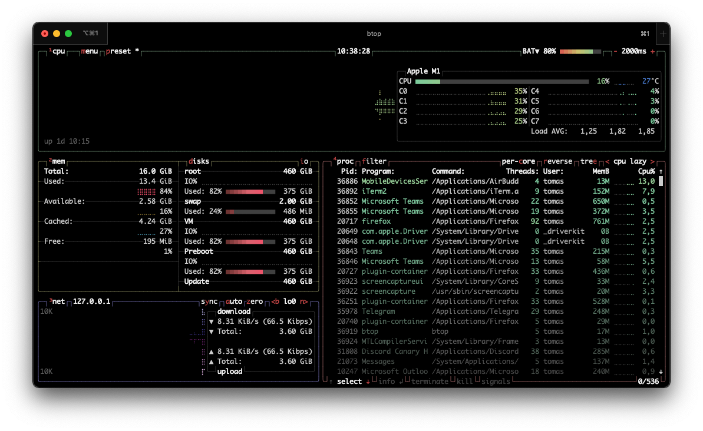The height and width of the screenshot is (431, 703).
Task: Click the cpu lazy sorting label
Action: coord(630,161)
